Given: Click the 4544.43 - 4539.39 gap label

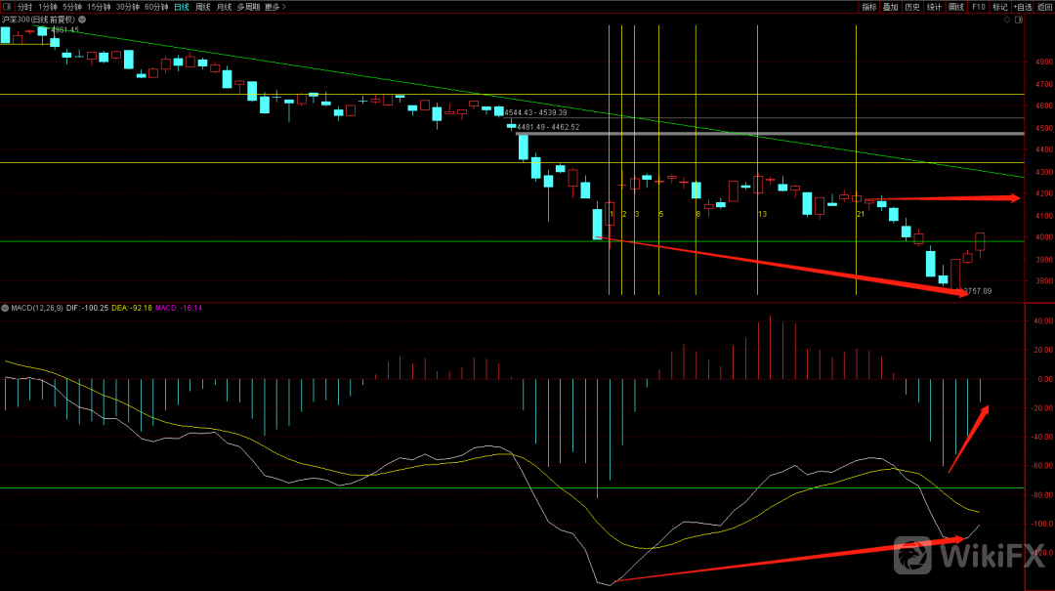Looking at the screenshot, I should tap(535, 112).
